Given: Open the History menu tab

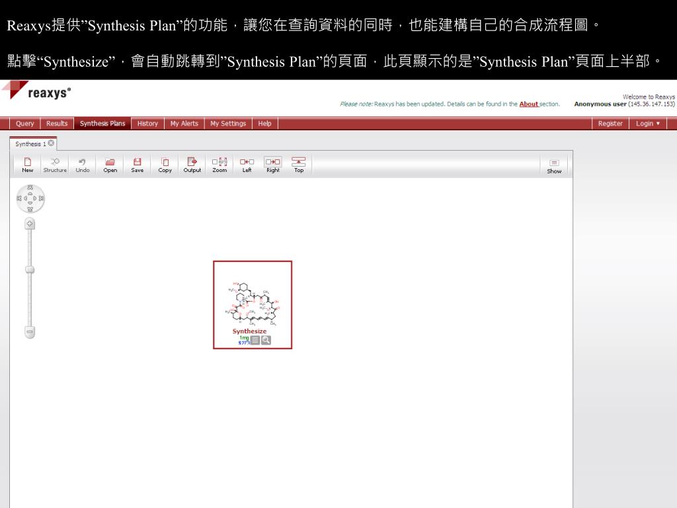Looking at the screenshot, I should click(x=147, y=123).
